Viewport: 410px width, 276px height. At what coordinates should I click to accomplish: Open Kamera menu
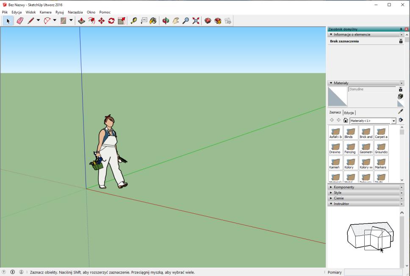click(45, 12)
